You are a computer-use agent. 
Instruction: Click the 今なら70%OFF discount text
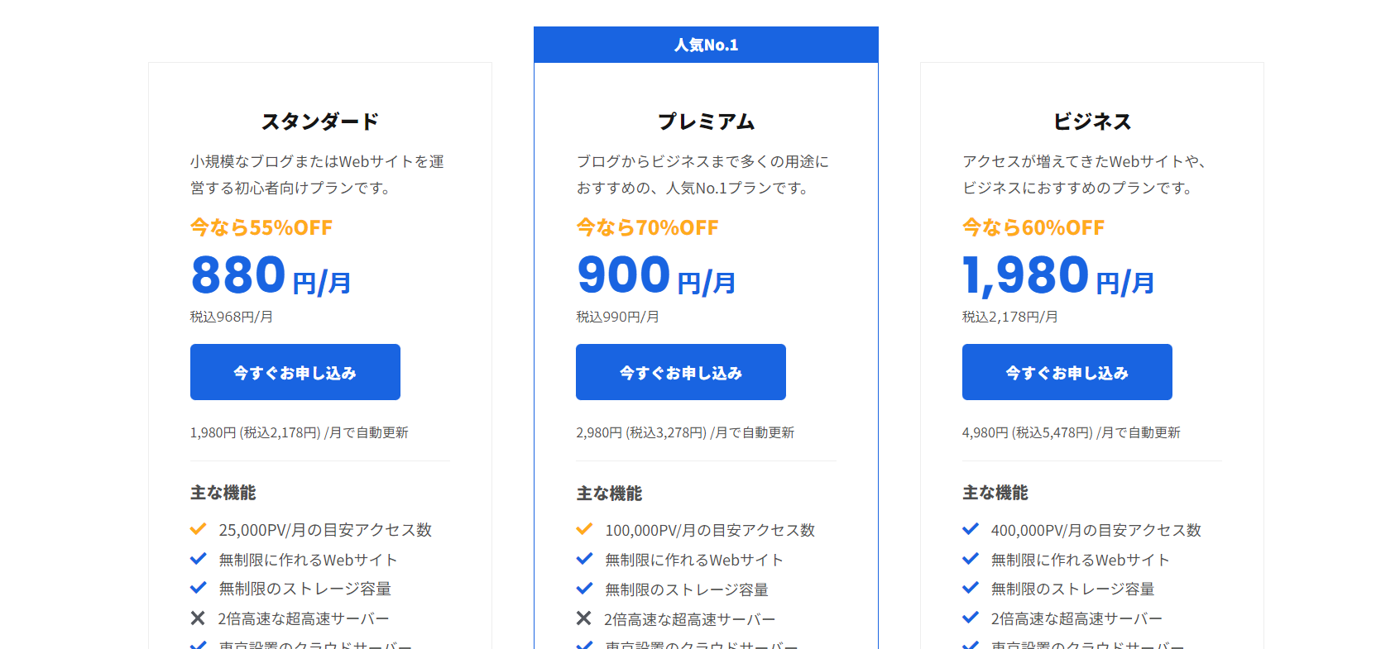(x=648, y=227)
